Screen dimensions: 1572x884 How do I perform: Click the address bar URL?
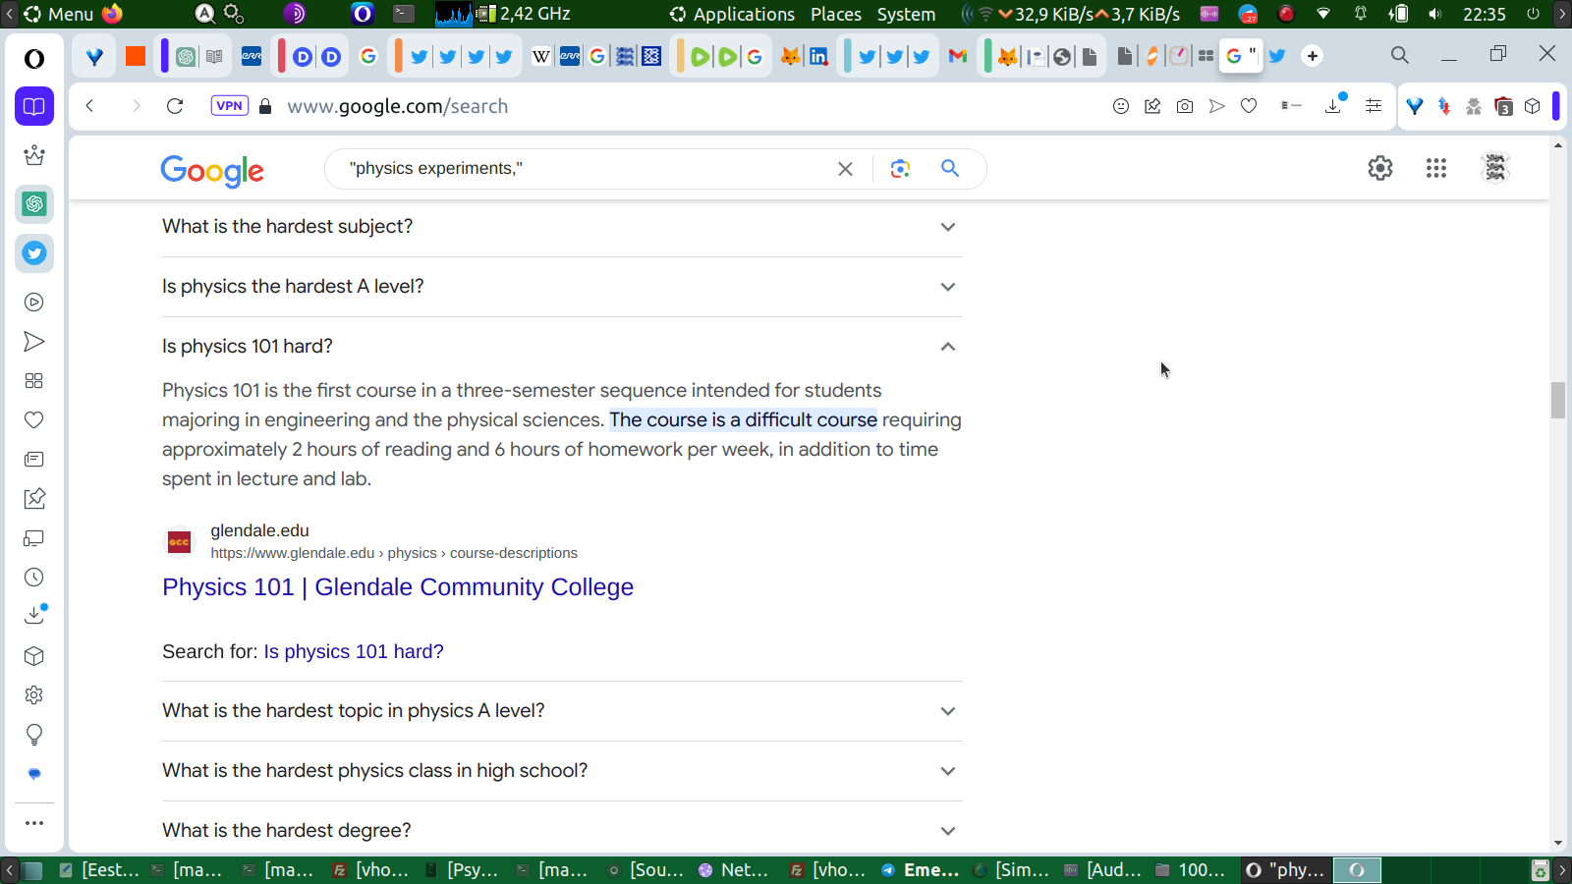pos(398,106)
